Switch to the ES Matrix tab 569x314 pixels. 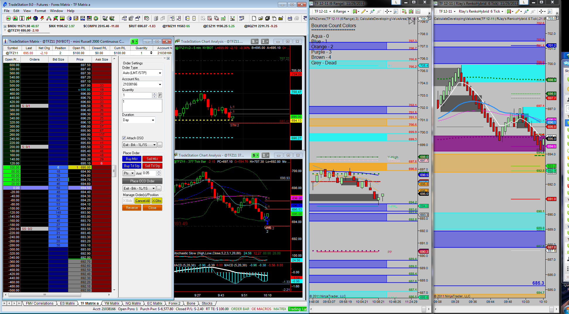click(x=67, y=303)
